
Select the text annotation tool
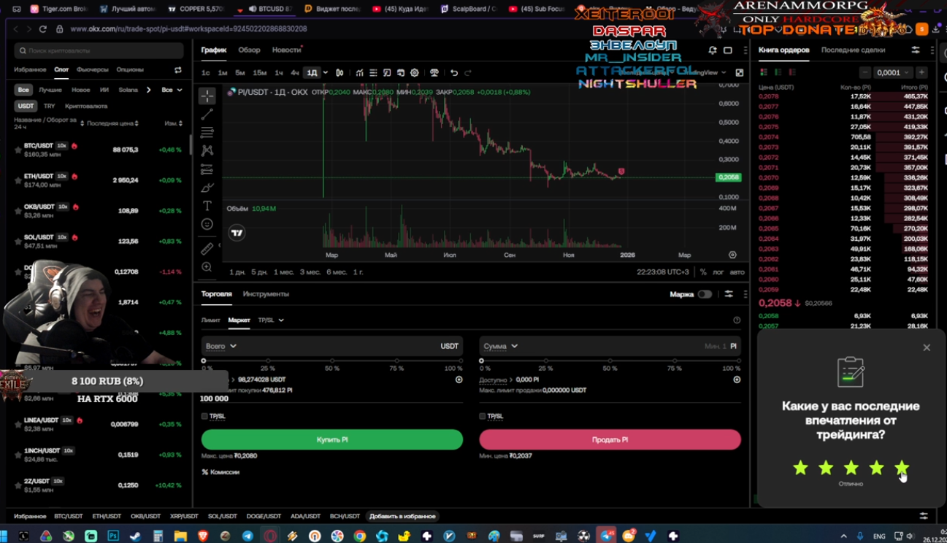(207, 206)
